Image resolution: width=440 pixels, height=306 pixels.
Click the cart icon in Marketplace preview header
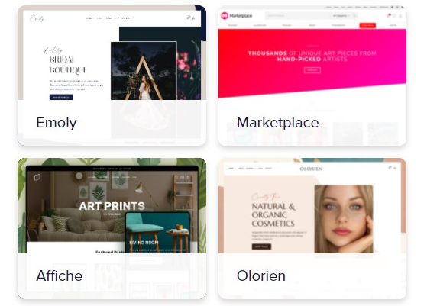click(388, 15)
